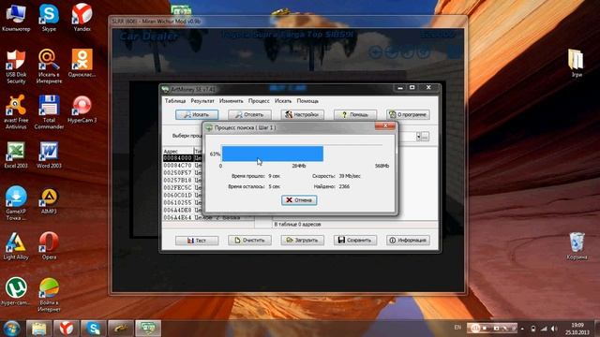Open the volume icon in system tray

click(x=554, y=329)
